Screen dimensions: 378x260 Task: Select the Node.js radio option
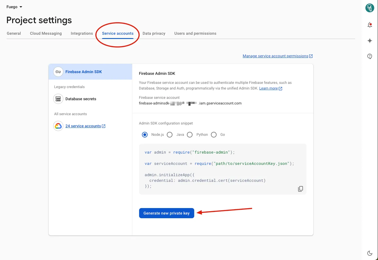click(x=144, y=135)
